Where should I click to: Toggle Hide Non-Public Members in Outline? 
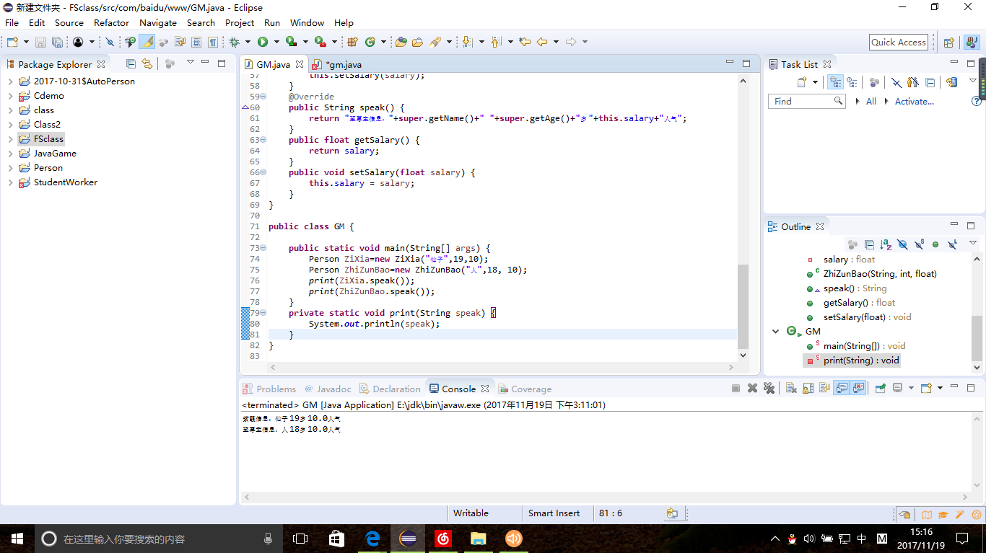click(x=935, y=245)
